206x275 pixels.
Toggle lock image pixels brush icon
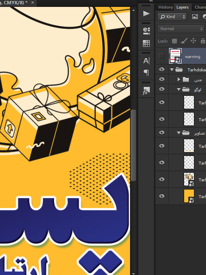click(184, 41)
